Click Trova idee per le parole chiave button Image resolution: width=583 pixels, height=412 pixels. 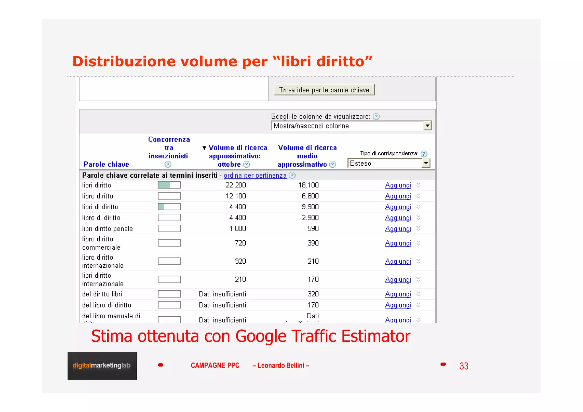324,90
